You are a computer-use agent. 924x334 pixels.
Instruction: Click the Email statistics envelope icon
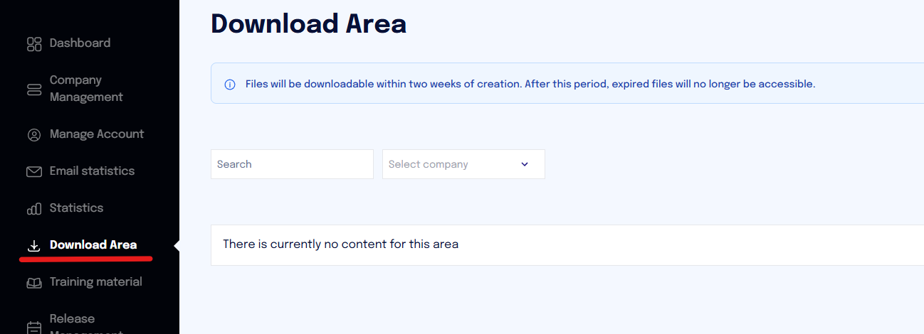(34, 172)
